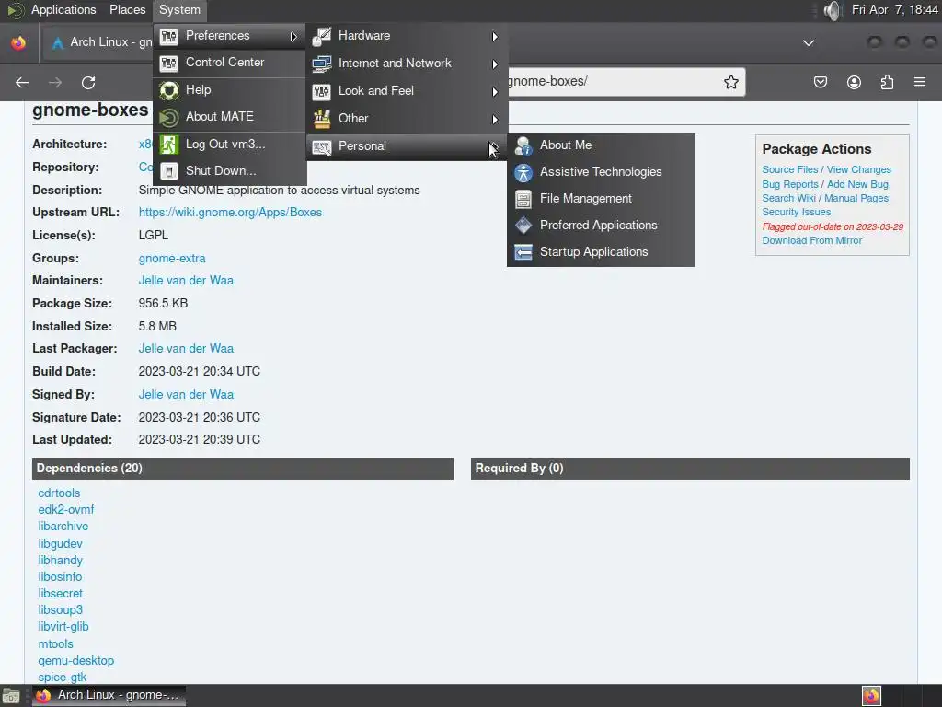Open the mtools dependency link
The image size is (942, 707).
[x=55, y=643]
